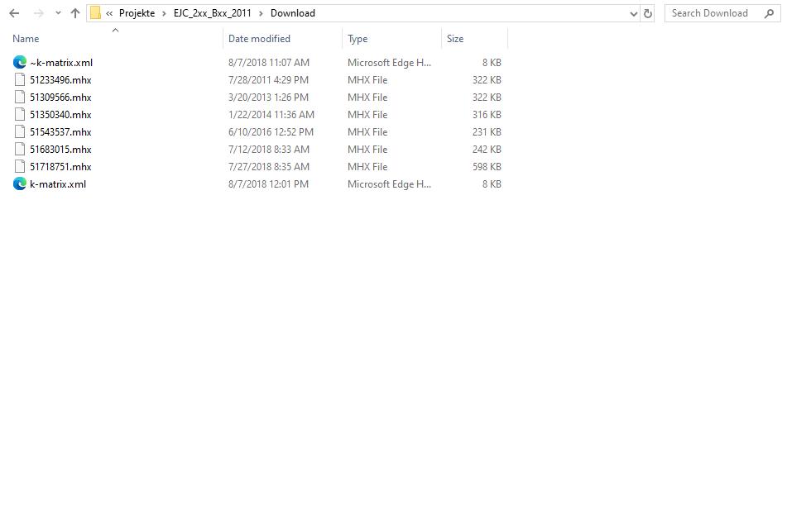This screenshot has width=787, height=524.
Task: Select file 51233496.mhx
Action: coord(60,79)
